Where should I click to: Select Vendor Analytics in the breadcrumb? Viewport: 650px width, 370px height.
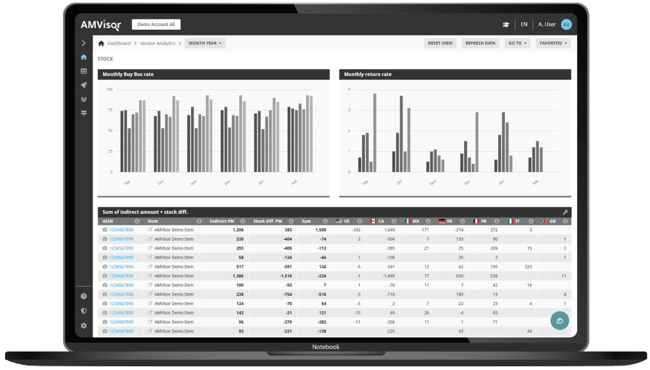156,43
